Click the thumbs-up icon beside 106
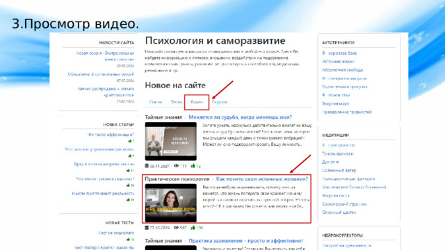Viewport: 445px width, 250px height. pos(193,228)
